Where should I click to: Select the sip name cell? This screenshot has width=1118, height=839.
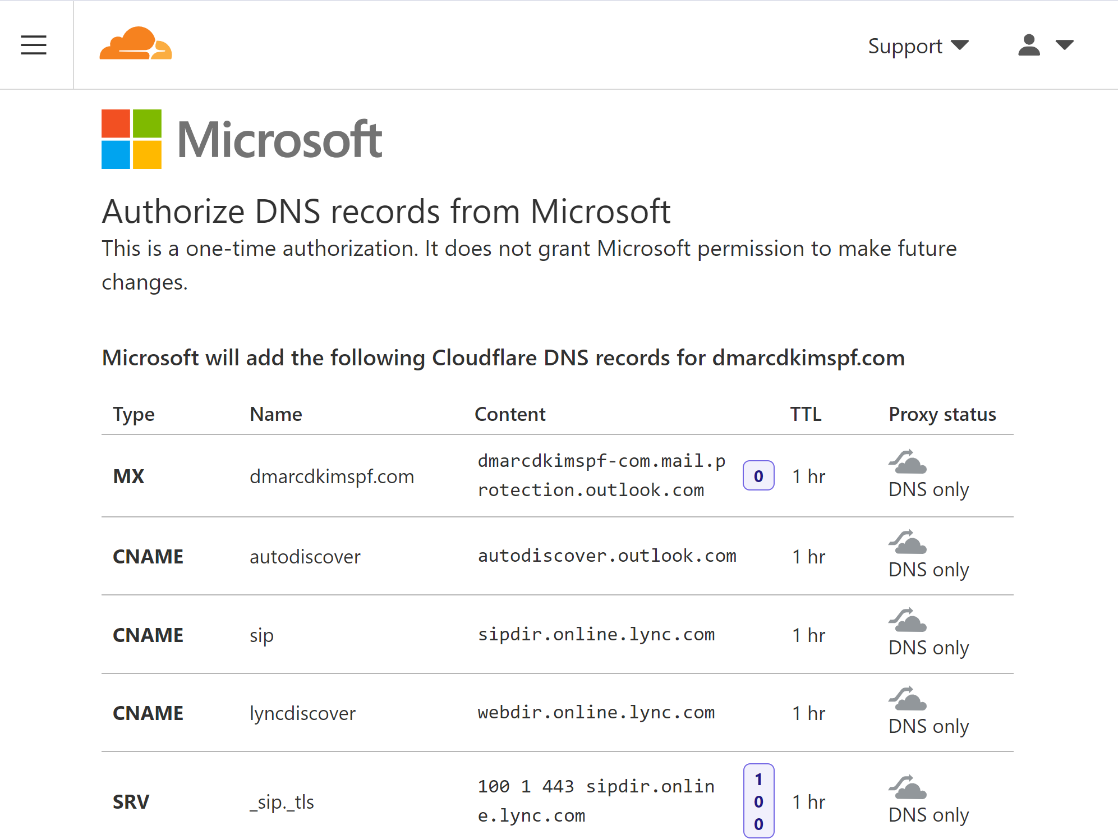[261, 635]
